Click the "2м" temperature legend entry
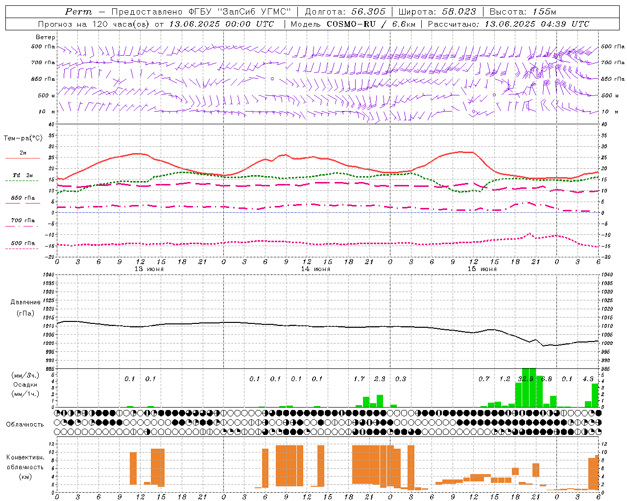Screen dimensions: 627x501 coord(23,153)
